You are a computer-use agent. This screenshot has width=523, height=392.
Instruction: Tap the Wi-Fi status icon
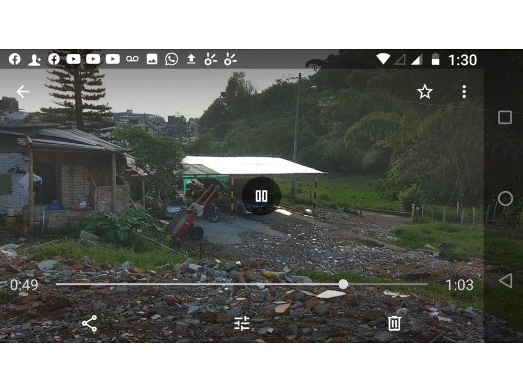(383, 59)
